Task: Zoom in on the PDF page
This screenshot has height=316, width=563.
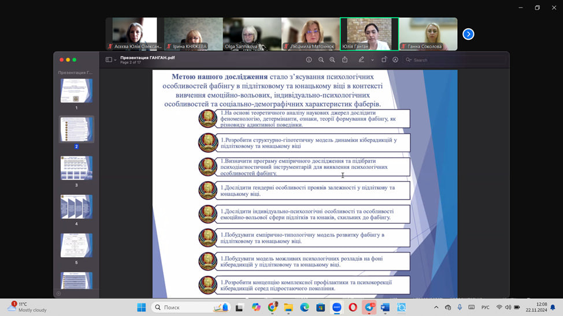Action: 332,60
